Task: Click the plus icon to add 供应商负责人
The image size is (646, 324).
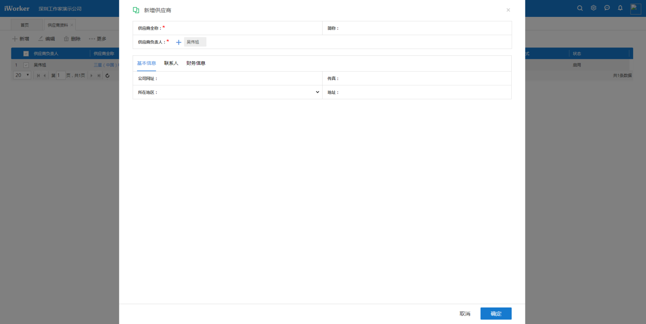Action: point(179,42)
